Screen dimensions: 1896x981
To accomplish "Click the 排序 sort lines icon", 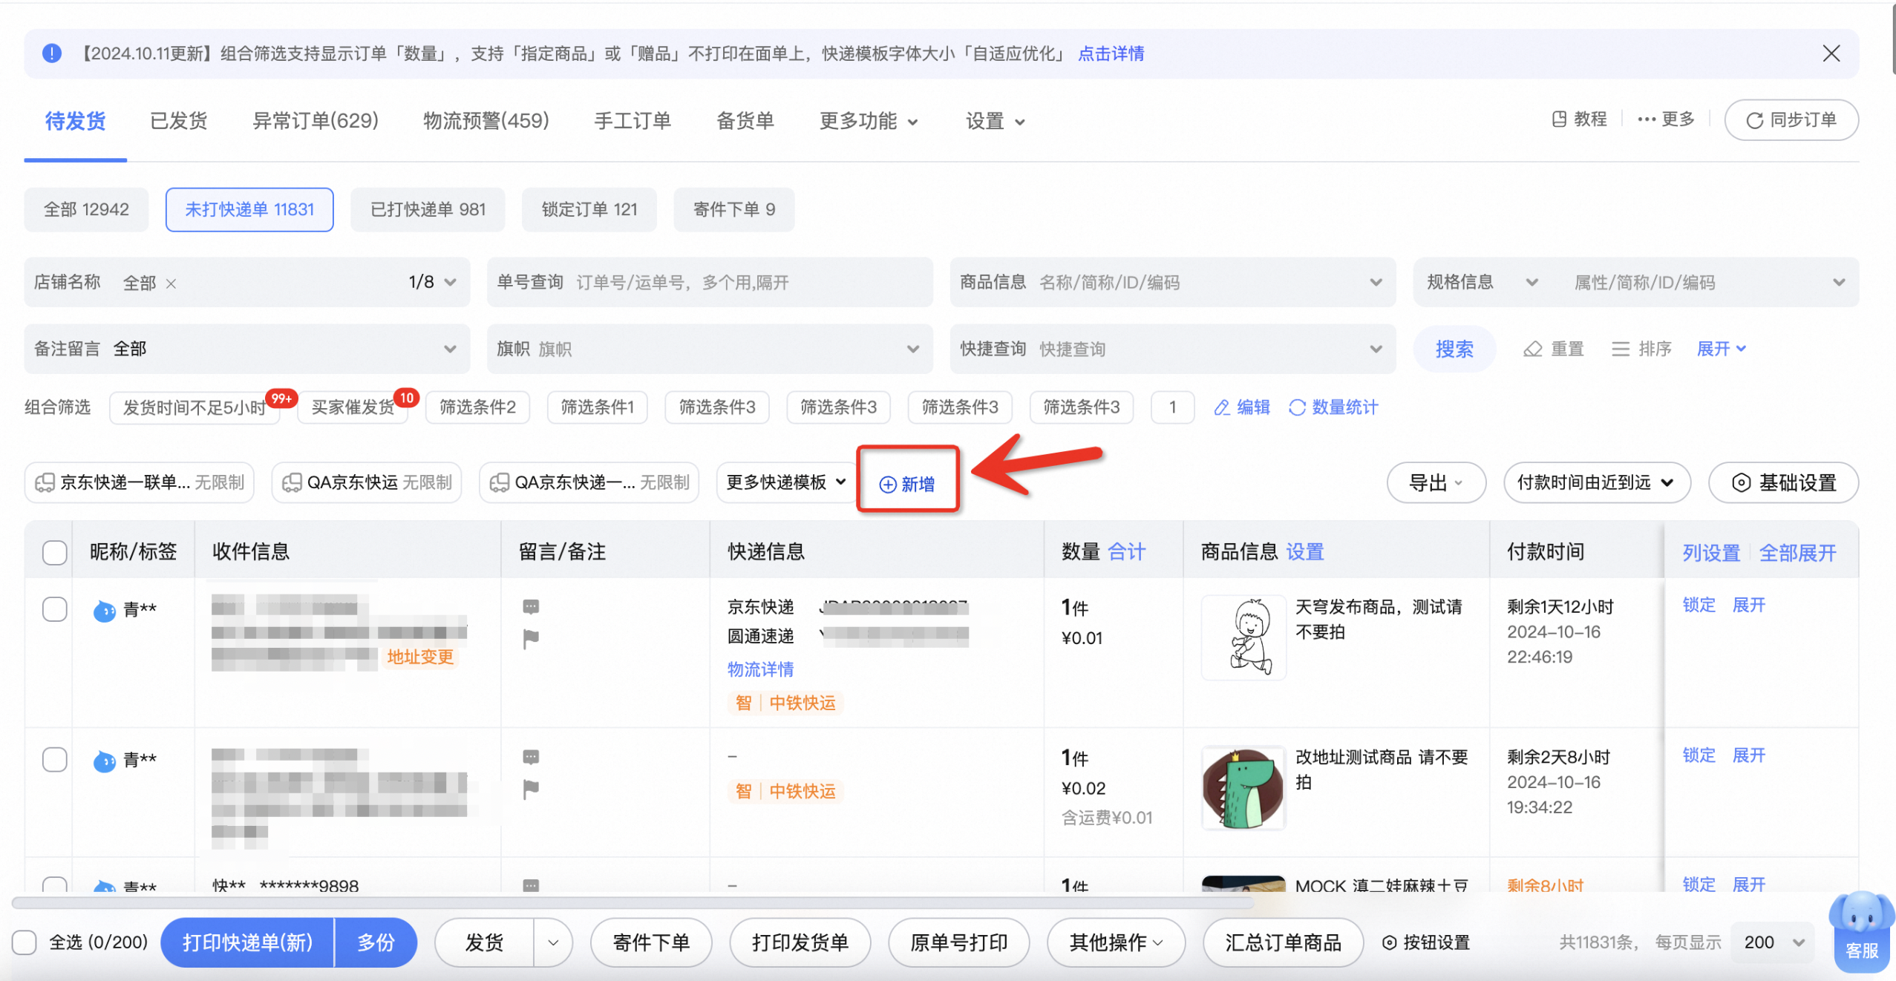I will click(1620, 349).
